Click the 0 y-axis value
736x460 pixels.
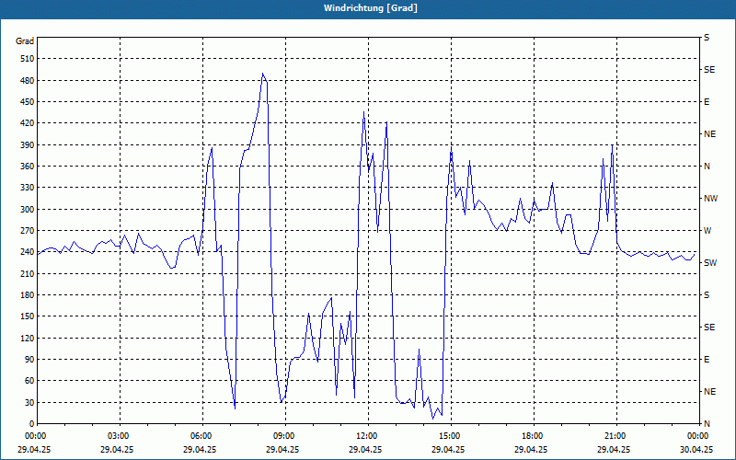pyautogui.click(x=31, y=424)
